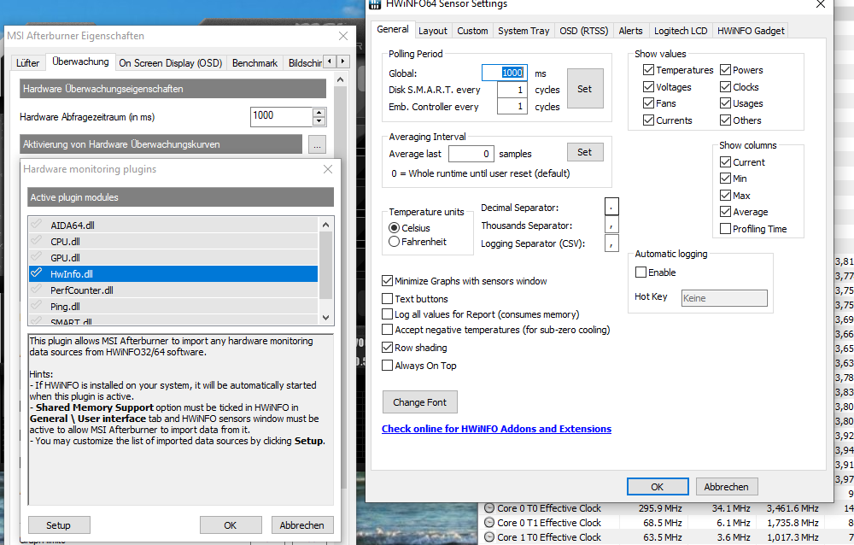Image resolution: width=854 pixels, height=545 pixels.
Task: Switch to Afterburner Lüfter tab
Action: pyautogui.click(x=28, y=63)
